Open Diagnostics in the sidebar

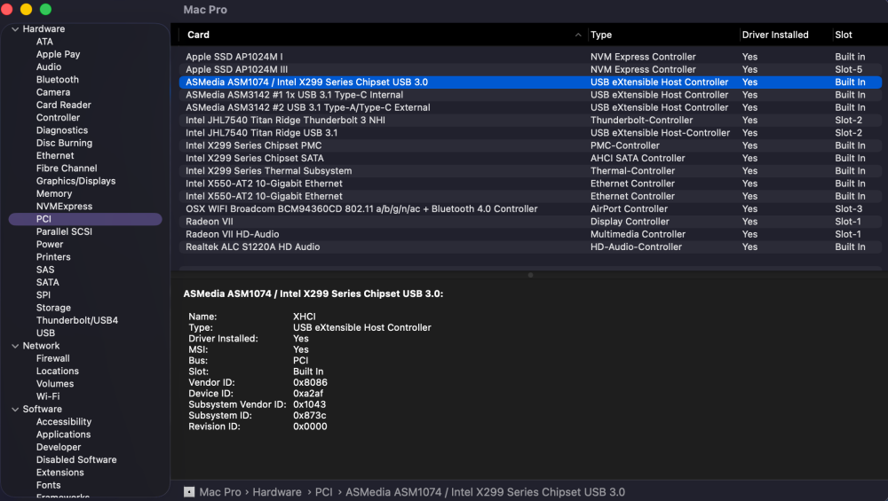pos(62,130)
